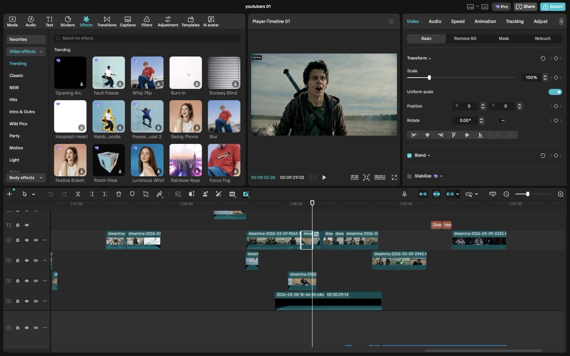Click the crop tool in timeline toolbar

pyautogui.click(x=146, y=194)
